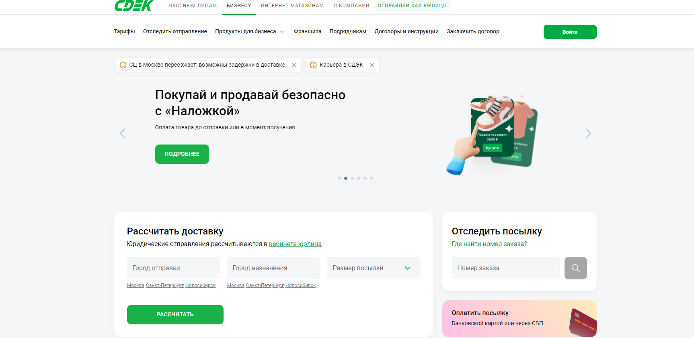
Task: Open the 'Оплатить посылку' banner card
Action: (519, 318)
